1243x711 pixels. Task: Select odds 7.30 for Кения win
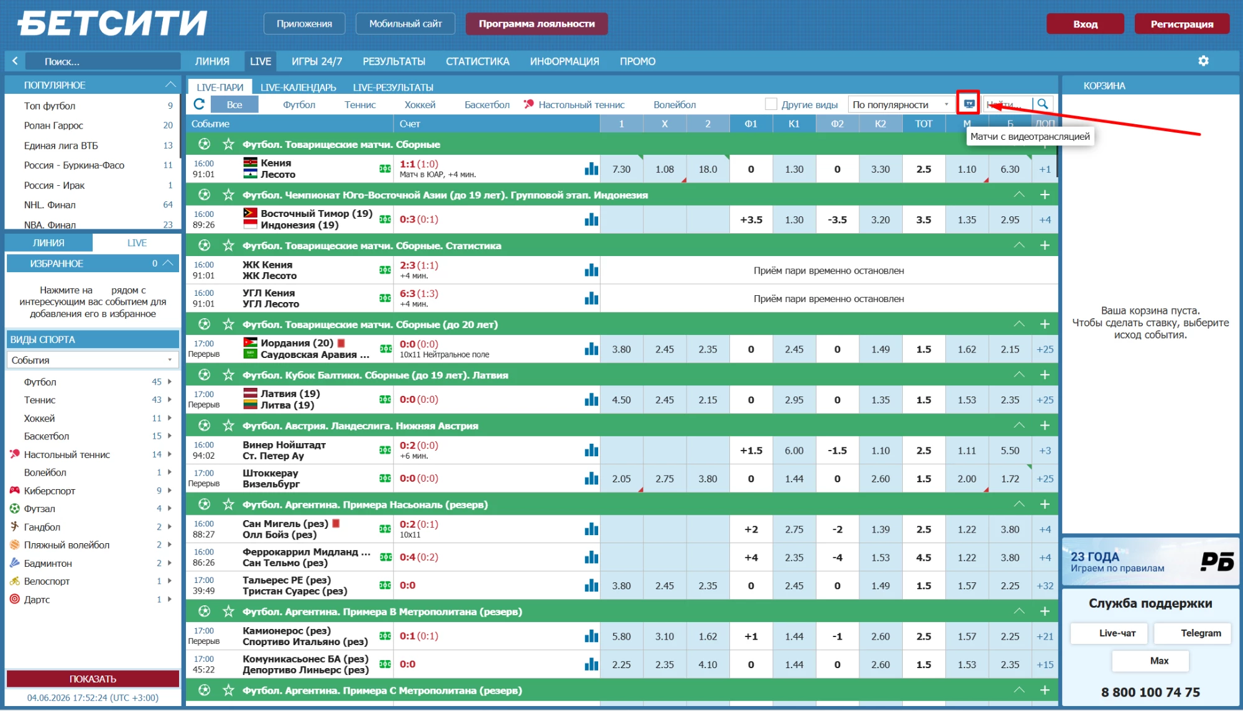tap(621, 168)
